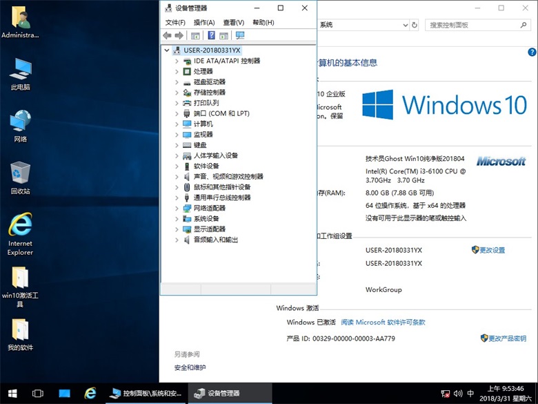The image size is (538, 404).
Task: Click the 更改产品密钥 link
Action: point(506,338)
